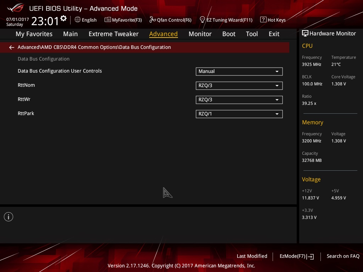Click +3.3V reading 3.313 V
Screen dimensions: 363x272
pyautogui.click(x=309, y=217)
